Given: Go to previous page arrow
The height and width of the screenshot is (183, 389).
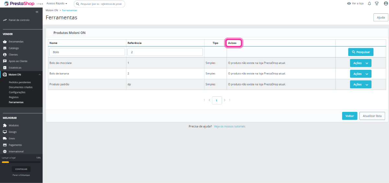Looking at the screenshot, I should (210, 100).
